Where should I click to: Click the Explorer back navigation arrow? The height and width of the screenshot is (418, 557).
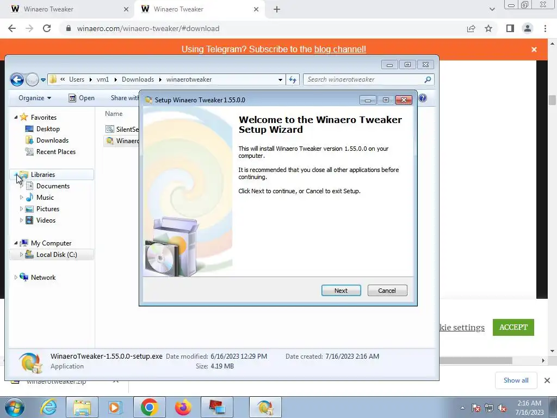tap(17, 79)
